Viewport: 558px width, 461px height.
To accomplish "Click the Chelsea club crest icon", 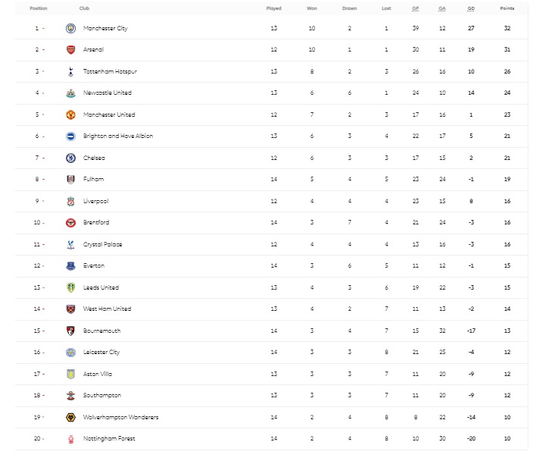I will [x=70, y=158].
